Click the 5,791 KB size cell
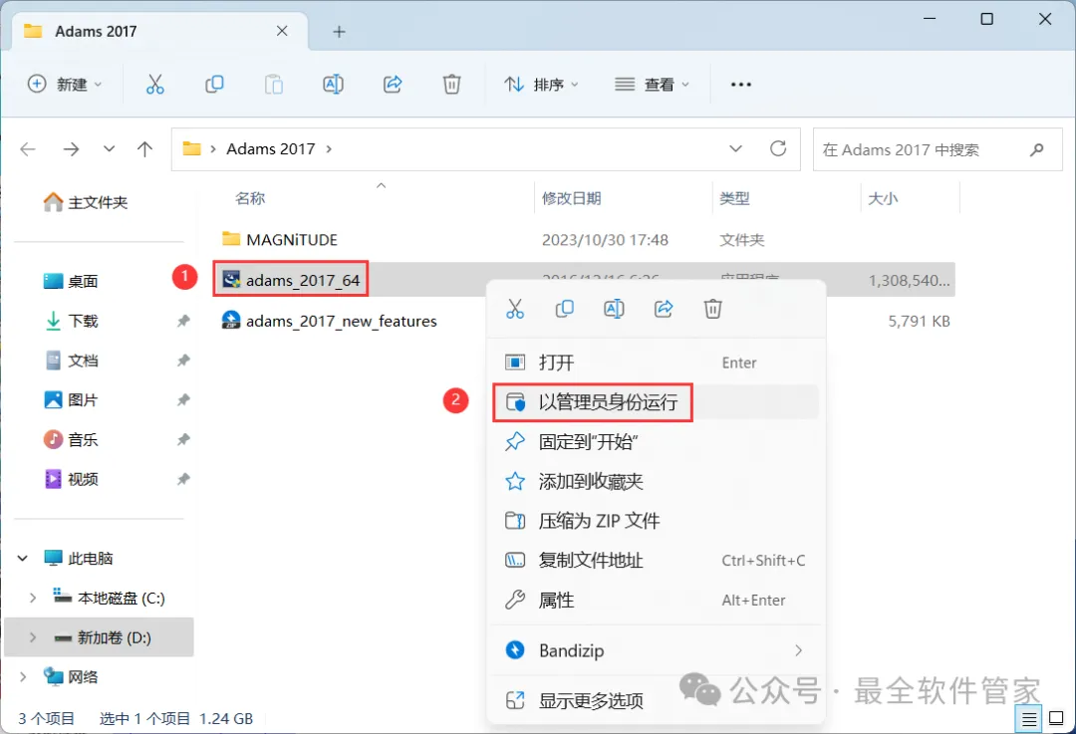This screenshot has height=734, width=1076. point(919,321)
